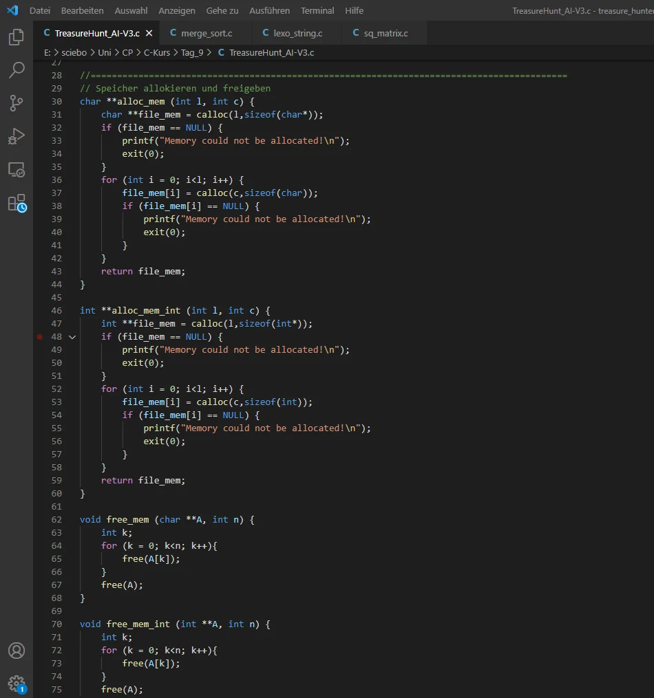The width and height of the screenshot is (654, 698).
Task: Switch to the merge_sort.c tab
Action: click(x=206, y=33)
